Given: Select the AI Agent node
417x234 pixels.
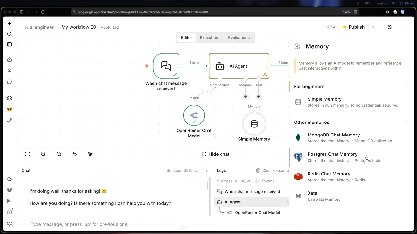Looking at the screenshot, I should tap(239, 66).
